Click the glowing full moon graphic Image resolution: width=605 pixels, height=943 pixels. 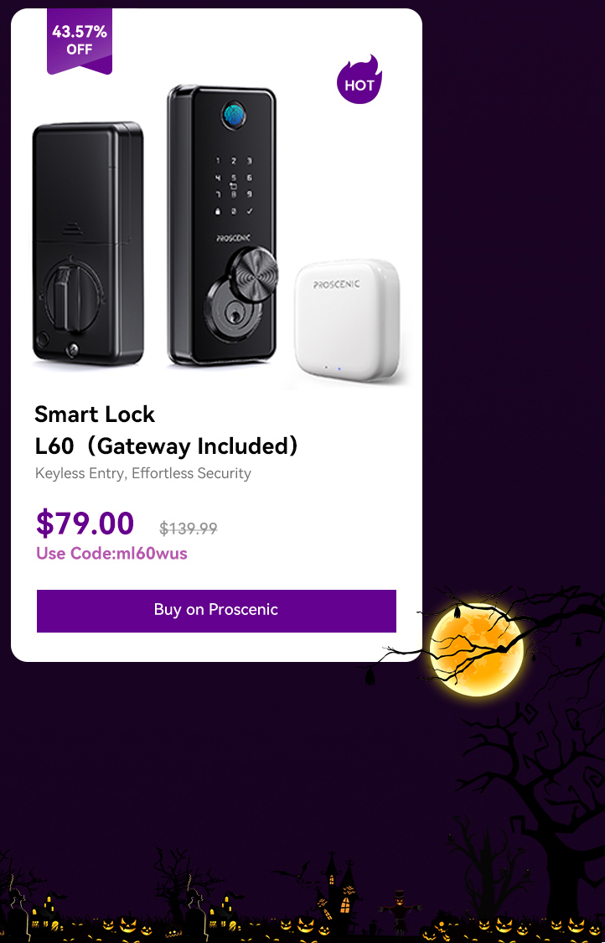pyautogui.click(x=477, y=649)
